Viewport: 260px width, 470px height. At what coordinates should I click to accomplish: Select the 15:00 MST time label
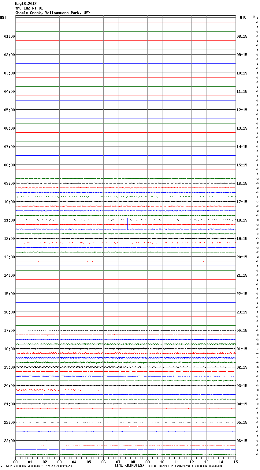(x=9, y=294)
